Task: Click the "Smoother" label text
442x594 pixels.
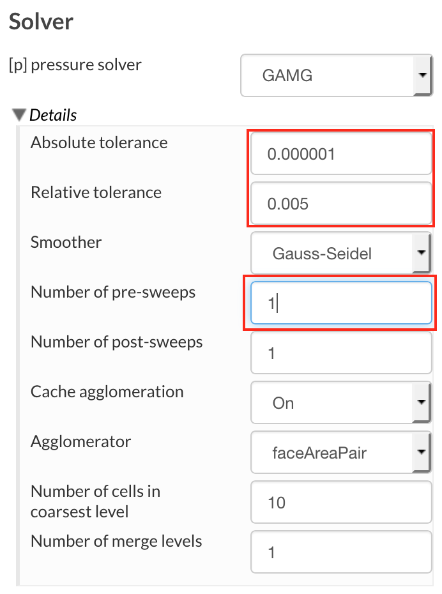Action: 66,242
